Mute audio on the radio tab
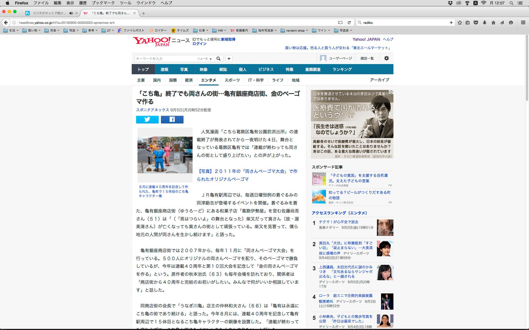Viewport: 529px width, 330px height. coord(71,13)
